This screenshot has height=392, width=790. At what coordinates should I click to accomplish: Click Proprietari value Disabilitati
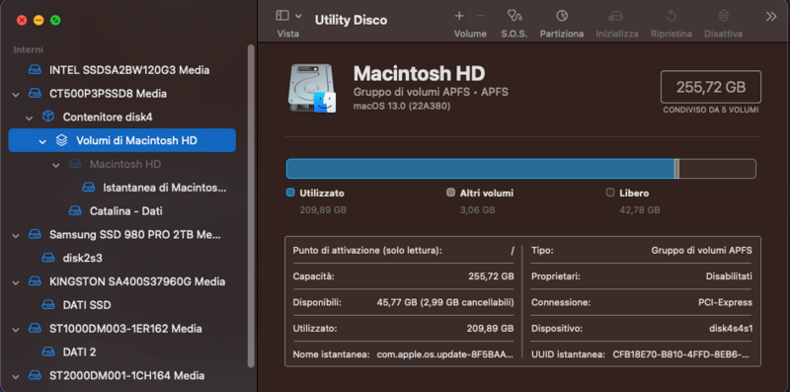point(729,276)
